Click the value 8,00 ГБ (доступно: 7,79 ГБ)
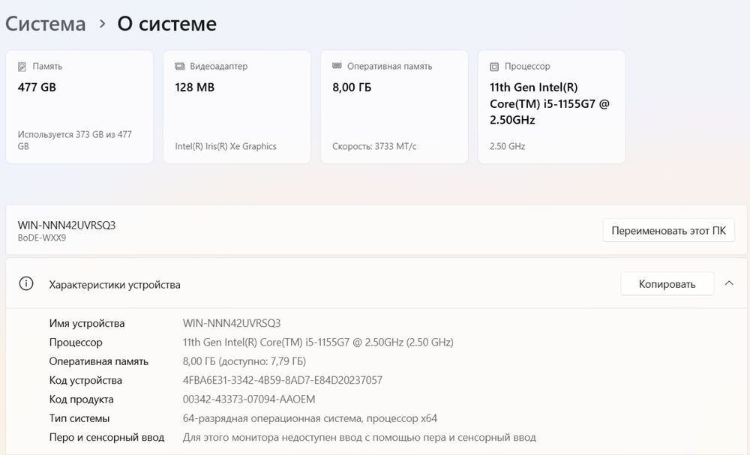750x455 pixels. click(x=244, y=361)
